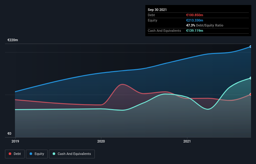Image resolution: width=256 pixels, height=164 pixels.
Task: Toggle the Equity series legend button
Action: click(37, 154)
